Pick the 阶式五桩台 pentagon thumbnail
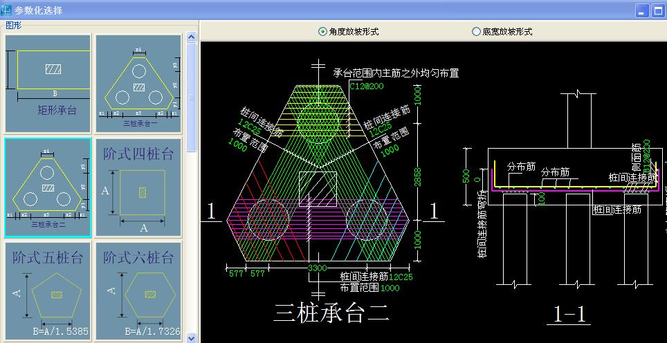667x343 pixels. click(x=48, y=290)
